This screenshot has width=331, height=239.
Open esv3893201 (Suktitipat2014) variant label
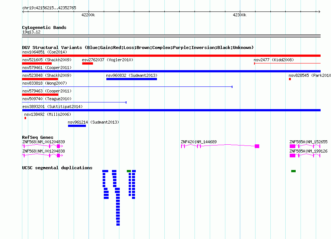click(x=52, y=107)
